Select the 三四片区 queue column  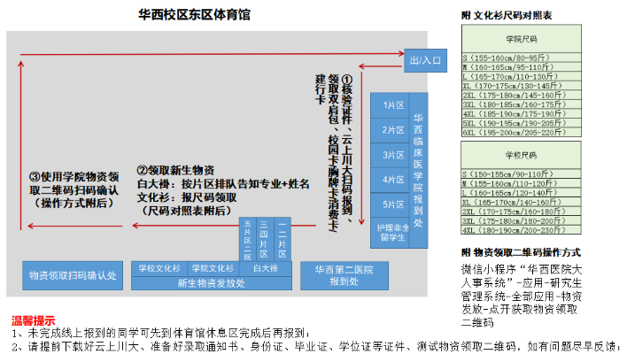(x=264, y=238)
